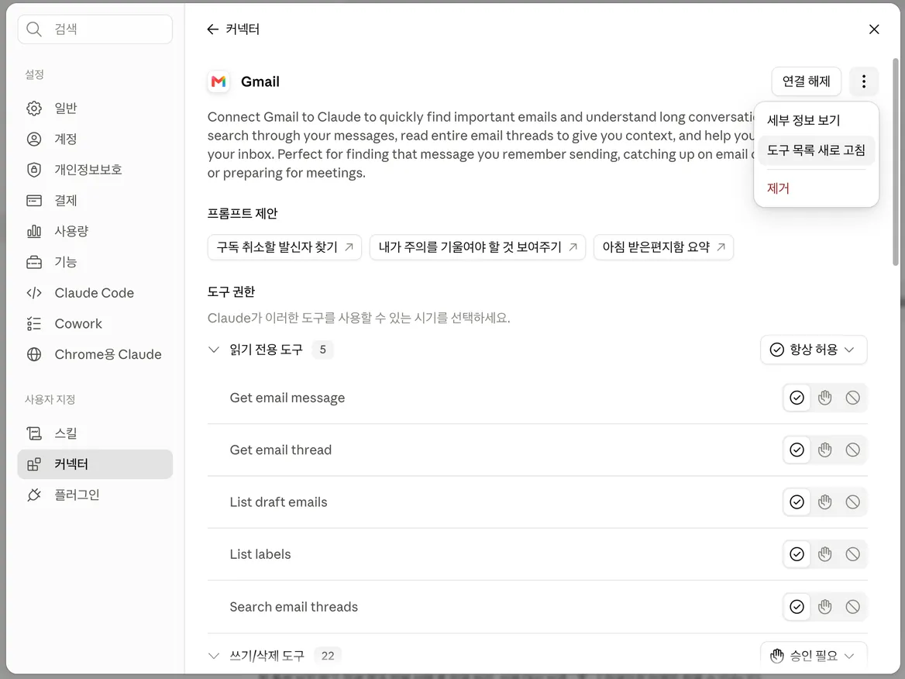The width and height of the screenshot is (905, 679).
Task: Block the List draft emails tool
Action: pos(852,501)
